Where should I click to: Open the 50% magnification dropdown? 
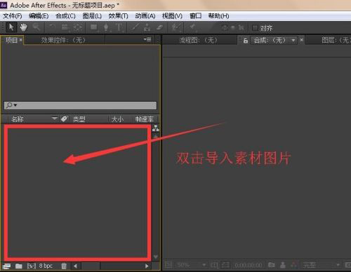coord(191,265)
